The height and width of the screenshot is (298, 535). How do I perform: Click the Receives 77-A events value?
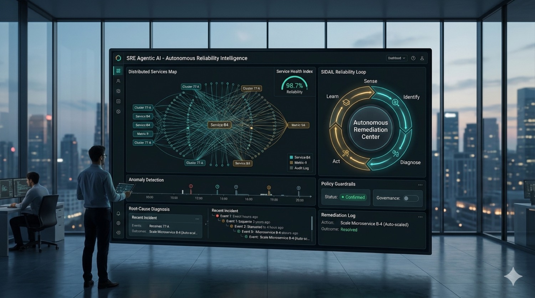point(159,226)
